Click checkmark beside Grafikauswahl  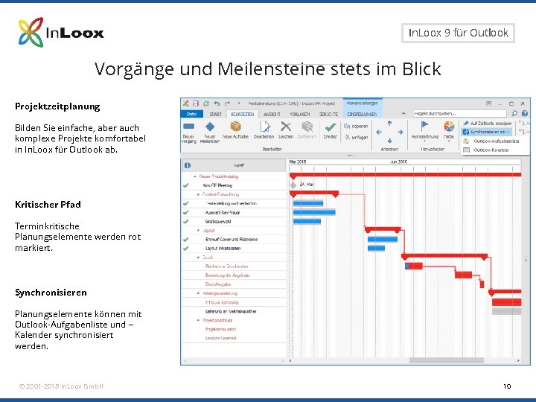(185, 221)
